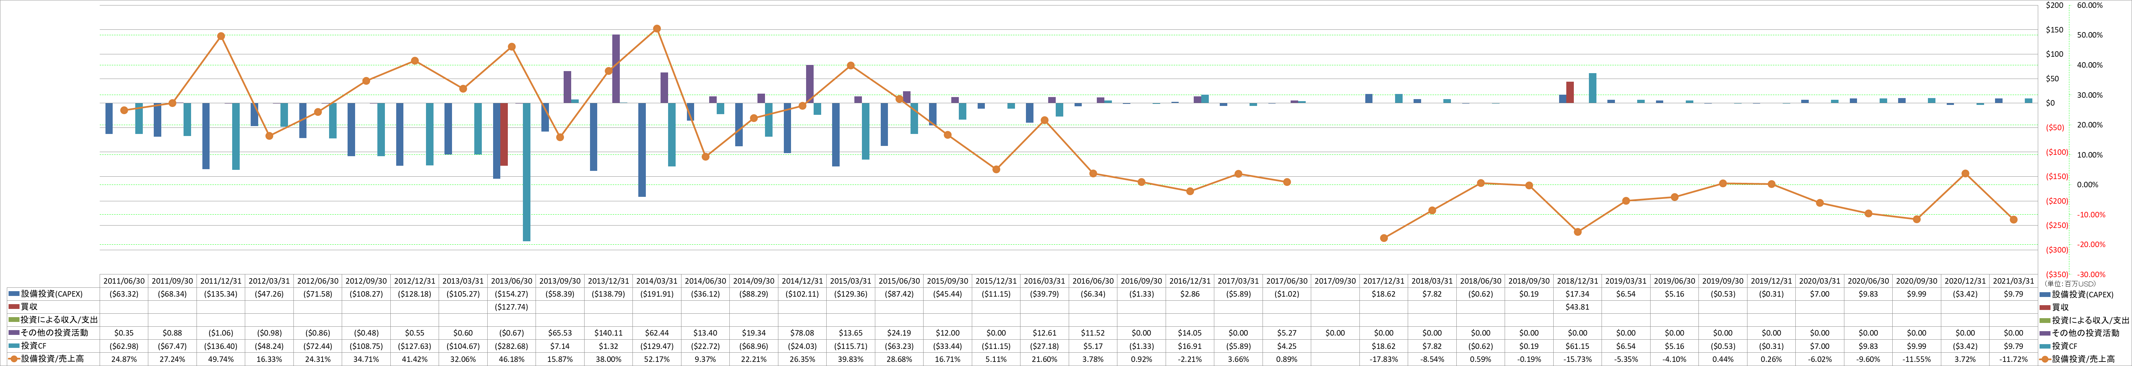
Task: Select the -11.72% ratio cell
Action: [2014, 360]
